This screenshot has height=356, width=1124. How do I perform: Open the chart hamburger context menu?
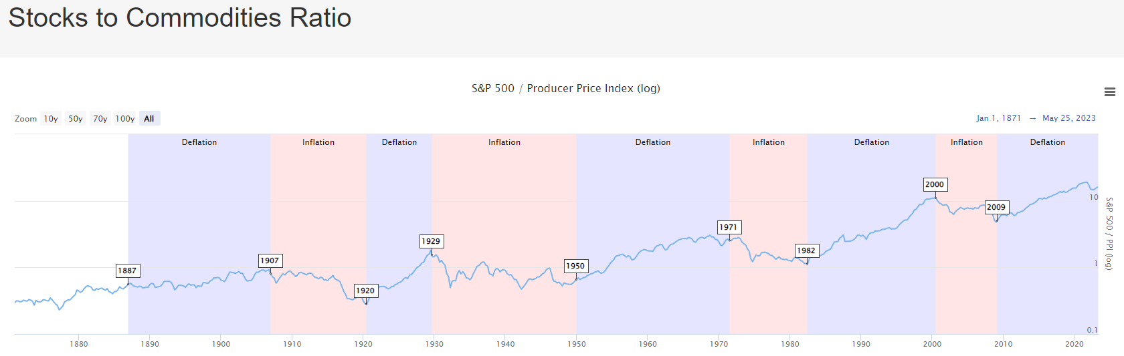tap(1110, 92)
